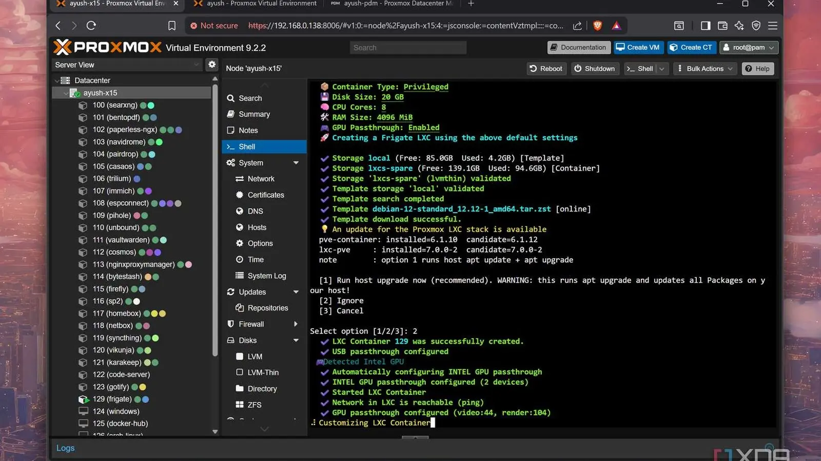The image size is (821, 461).
Task: Open the Shell button dropdown arrow
Action: coord(662,69)
